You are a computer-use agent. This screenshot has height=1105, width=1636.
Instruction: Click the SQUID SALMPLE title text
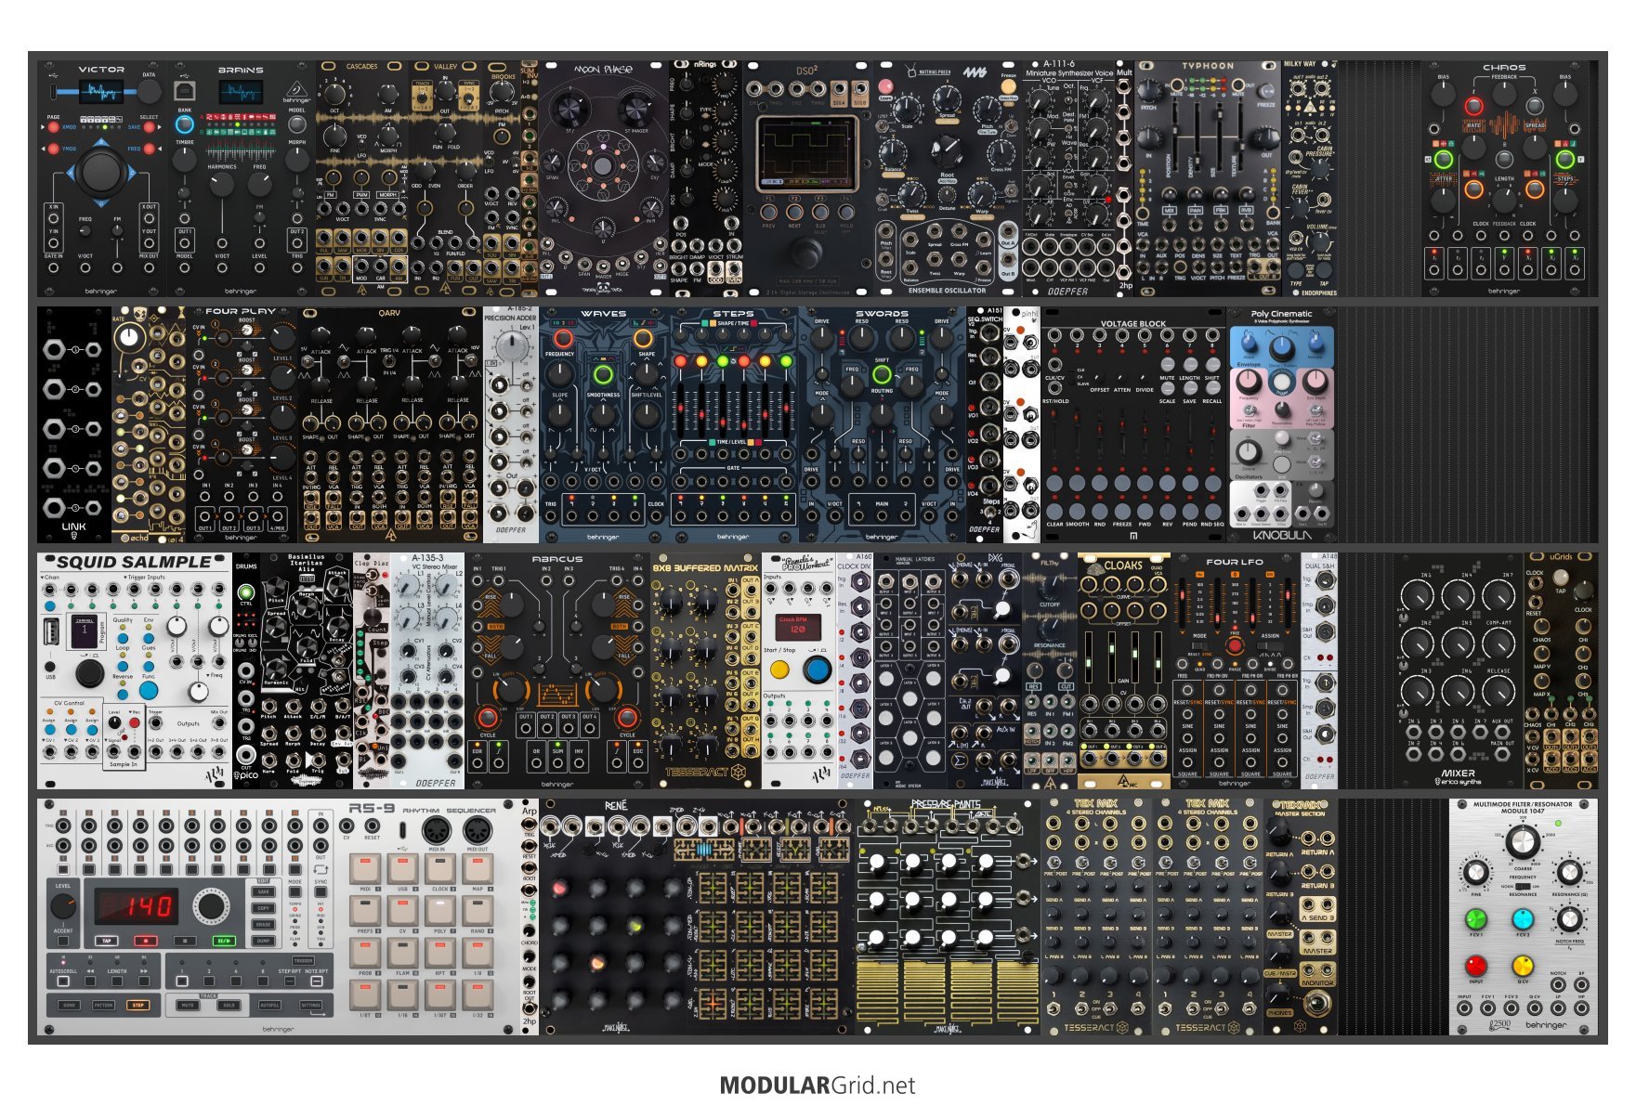click(134, 562)
